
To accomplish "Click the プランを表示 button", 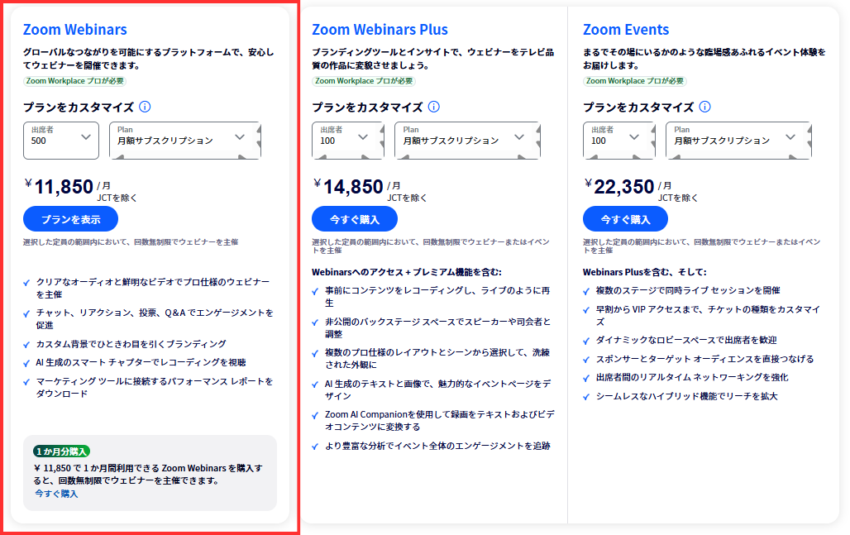I will pos(70,219).
